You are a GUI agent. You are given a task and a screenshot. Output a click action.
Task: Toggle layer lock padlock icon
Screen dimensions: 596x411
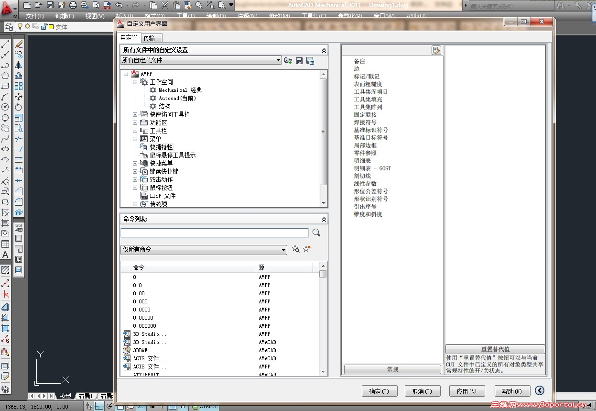(x=44, y=26)
